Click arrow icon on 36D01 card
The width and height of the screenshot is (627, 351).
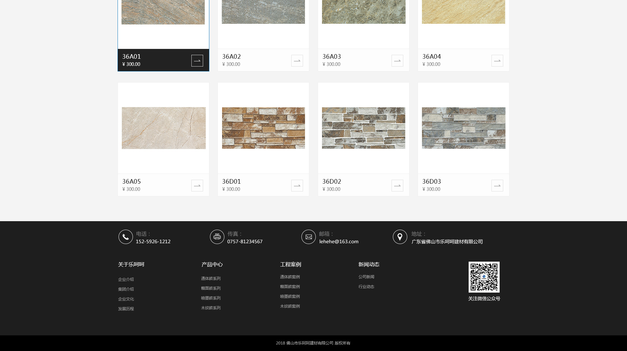pos(297,186)
